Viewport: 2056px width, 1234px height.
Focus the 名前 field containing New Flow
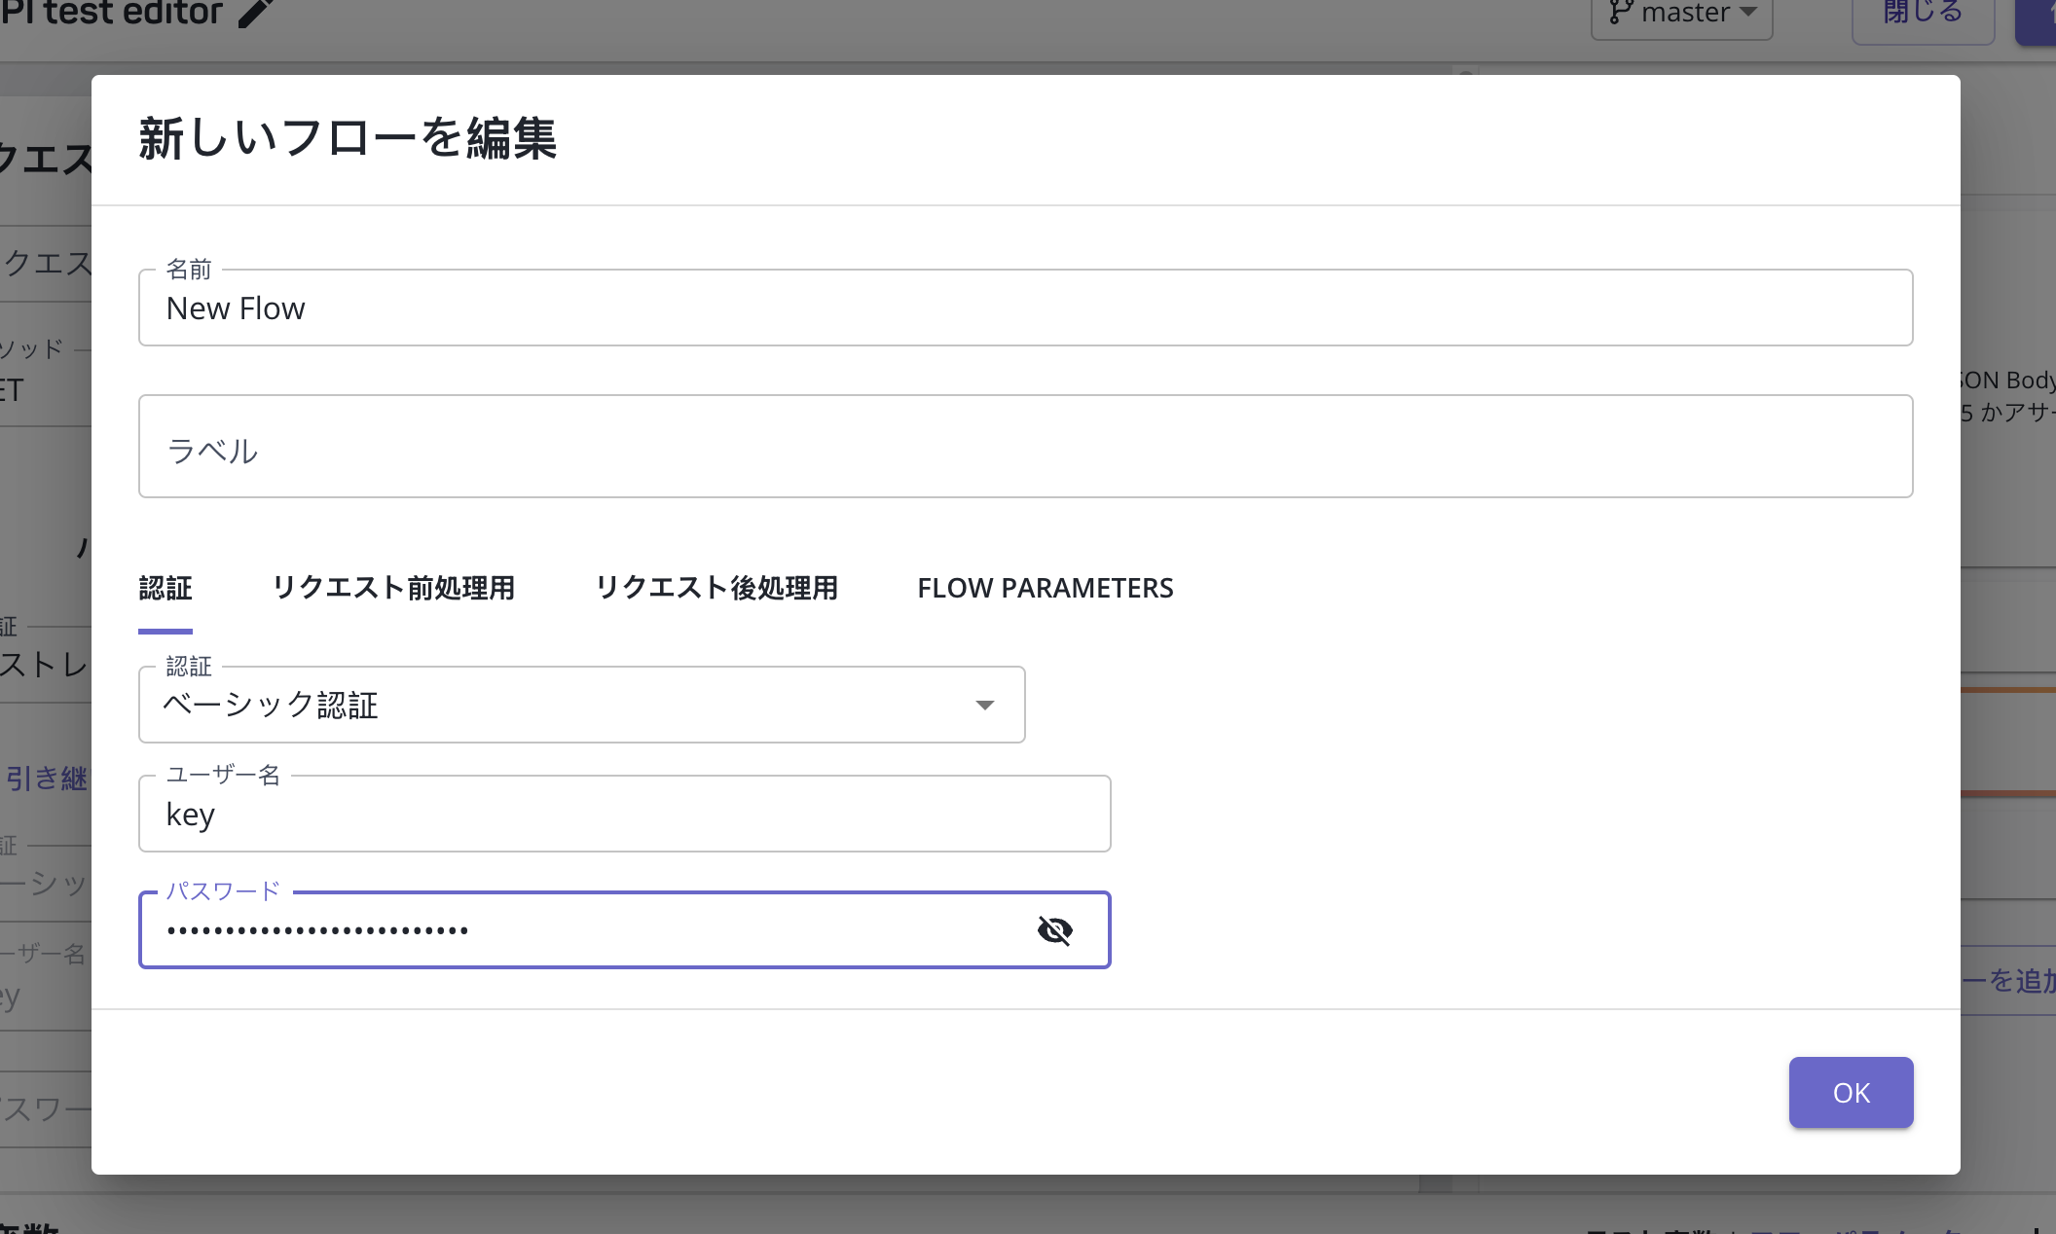point(1024,308)
